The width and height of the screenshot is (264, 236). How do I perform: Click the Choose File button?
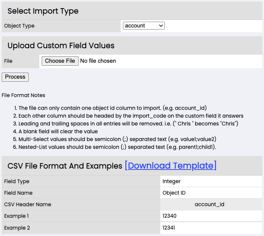point(60,61)
